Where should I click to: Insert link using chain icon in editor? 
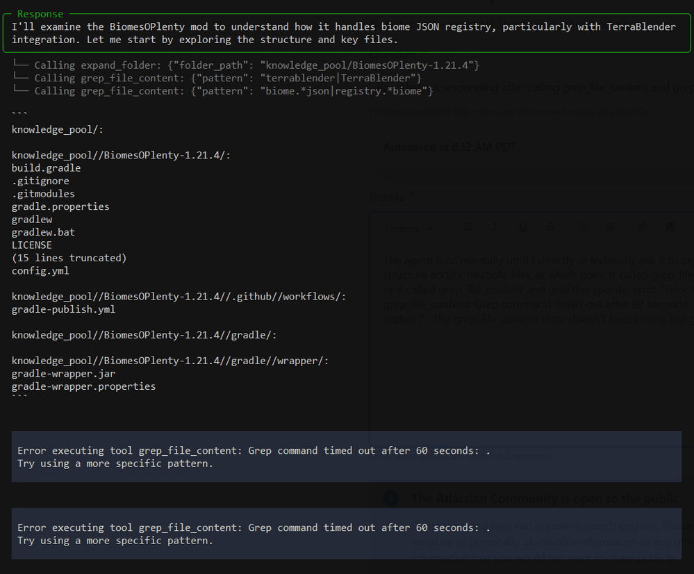[642, 227]
